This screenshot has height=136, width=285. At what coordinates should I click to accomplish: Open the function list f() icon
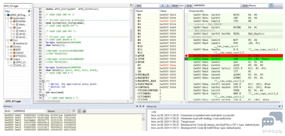click(131, 5)
